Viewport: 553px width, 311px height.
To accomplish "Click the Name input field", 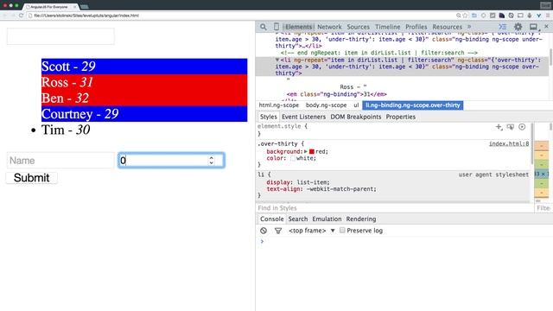I will (x=60, y=161).
